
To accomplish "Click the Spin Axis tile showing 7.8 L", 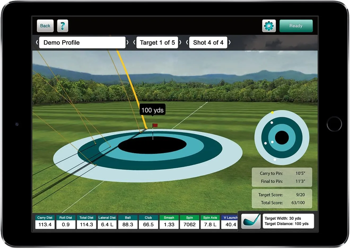I will pos(210,222).
